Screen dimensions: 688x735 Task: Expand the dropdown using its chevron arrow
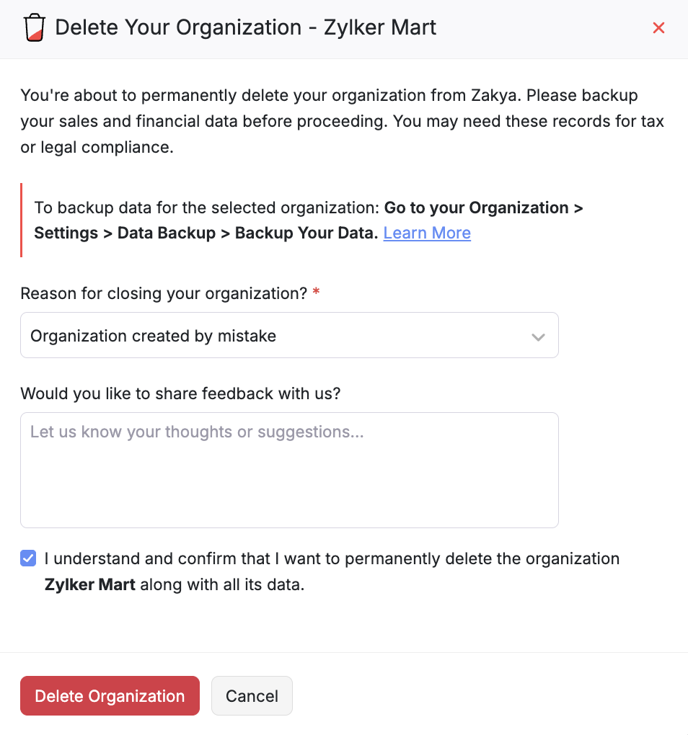[538, 337]
